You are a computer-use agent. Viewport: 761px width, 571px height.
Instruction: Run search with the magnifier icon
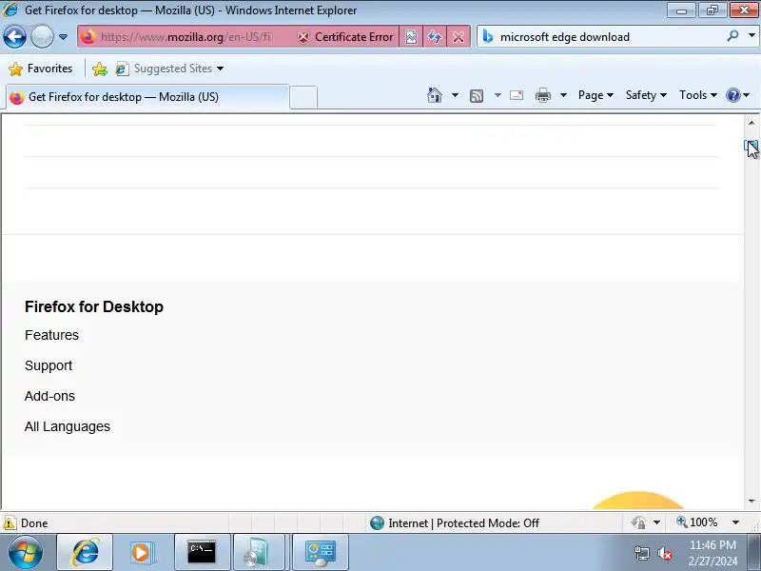coord(732,35)
